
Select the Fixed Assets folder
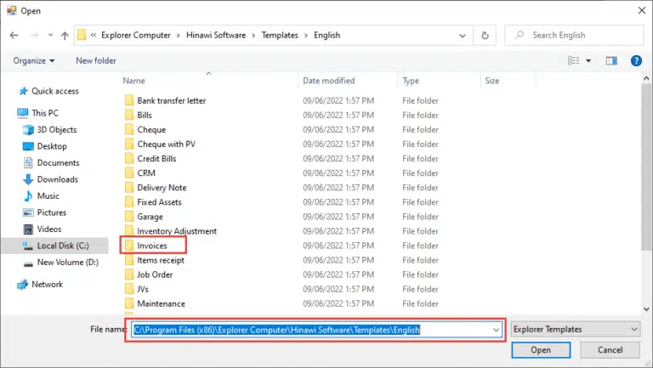[153, 202]
